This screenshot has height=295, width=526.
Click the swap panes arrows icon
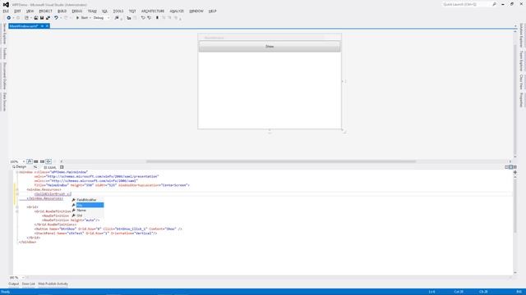pyautogui.click(x=35, y=167)
